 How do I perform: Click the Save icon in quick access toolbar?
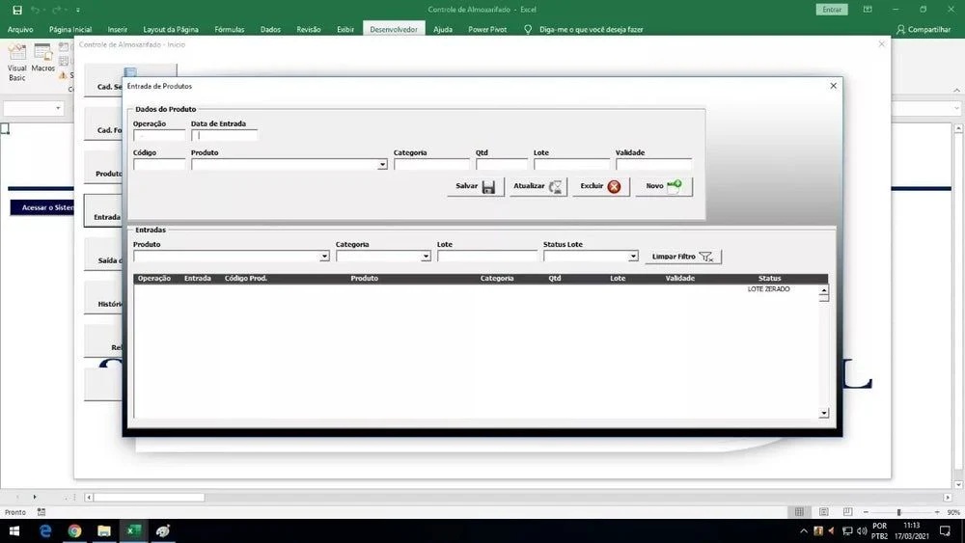tap(17, 10)
